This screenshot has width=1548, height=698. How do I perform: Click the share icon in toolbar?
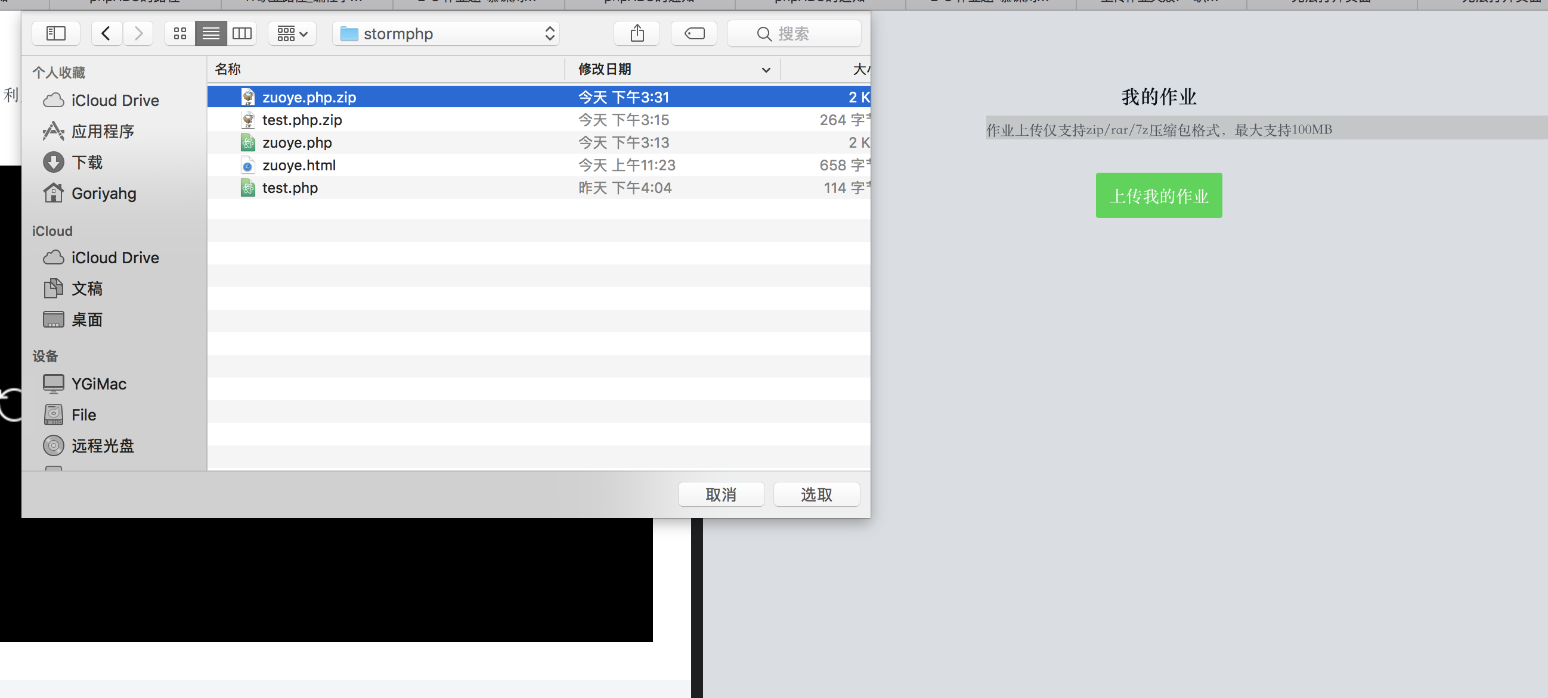637,33
